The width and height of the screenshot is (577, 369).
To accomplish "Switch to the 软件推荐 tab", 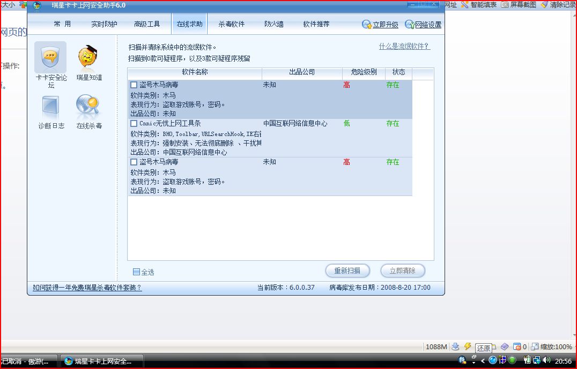I will pyautogui.click(x=316, y=24).
